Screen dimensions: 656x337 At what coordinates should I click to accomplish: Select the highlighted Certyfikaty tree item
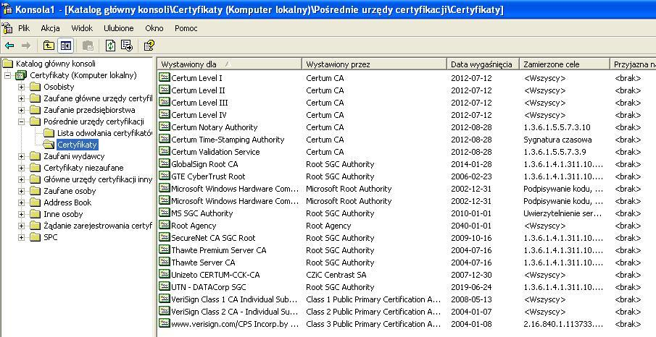pos(78,145)
